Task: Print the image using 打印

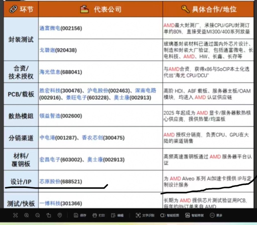Action: pyautogui.click(x=99, y=215)
